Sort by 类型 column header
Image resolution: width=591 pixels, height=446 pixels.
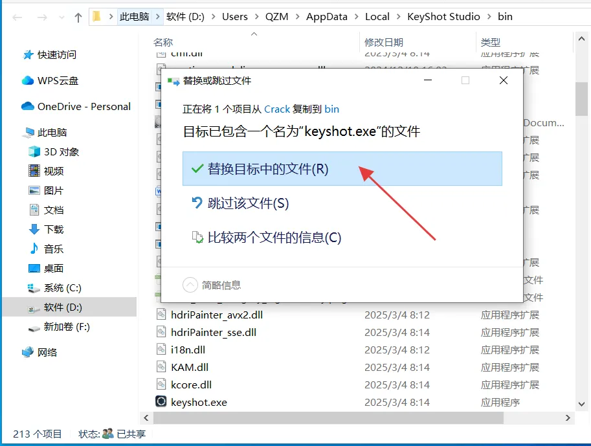coord(491,42)
